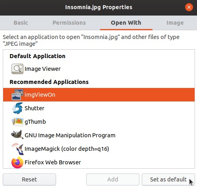The width and height of the screenshot is (197, 191).
Task: Choose GNU Image Manipulation Program label
Action: [70, 135]
